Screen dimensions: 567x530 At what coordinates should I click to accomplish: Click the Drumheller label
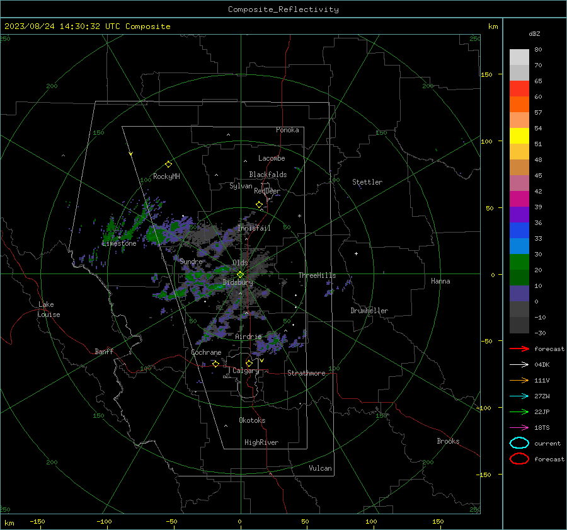click(x=369, y=311)
